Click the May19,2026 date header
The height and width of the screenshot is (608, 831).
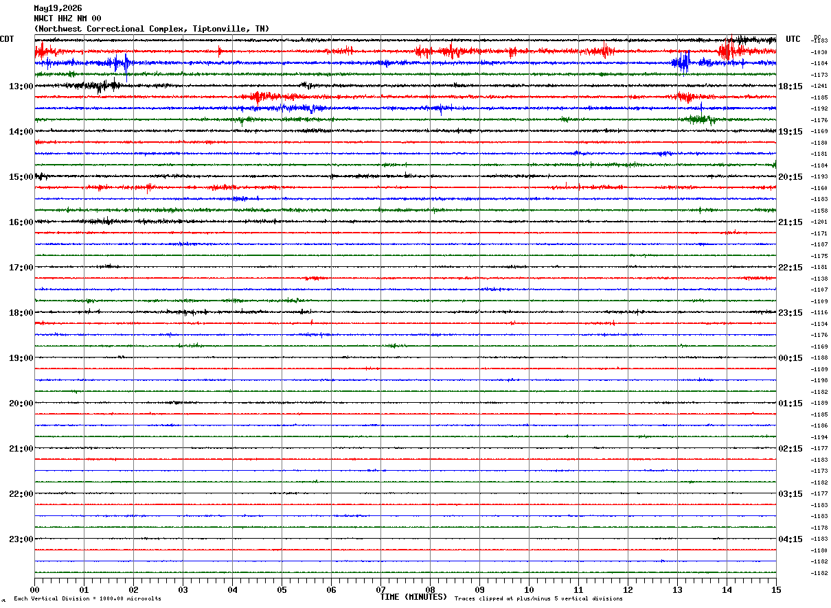(x=58, y=8)
